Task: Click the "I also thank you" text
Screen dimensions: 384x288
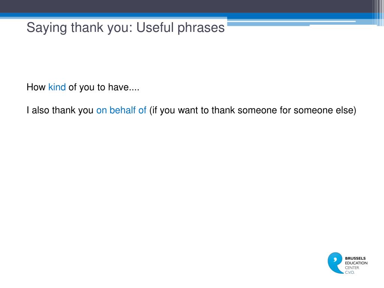Action: pyautogui.click(x=60, y=111)
